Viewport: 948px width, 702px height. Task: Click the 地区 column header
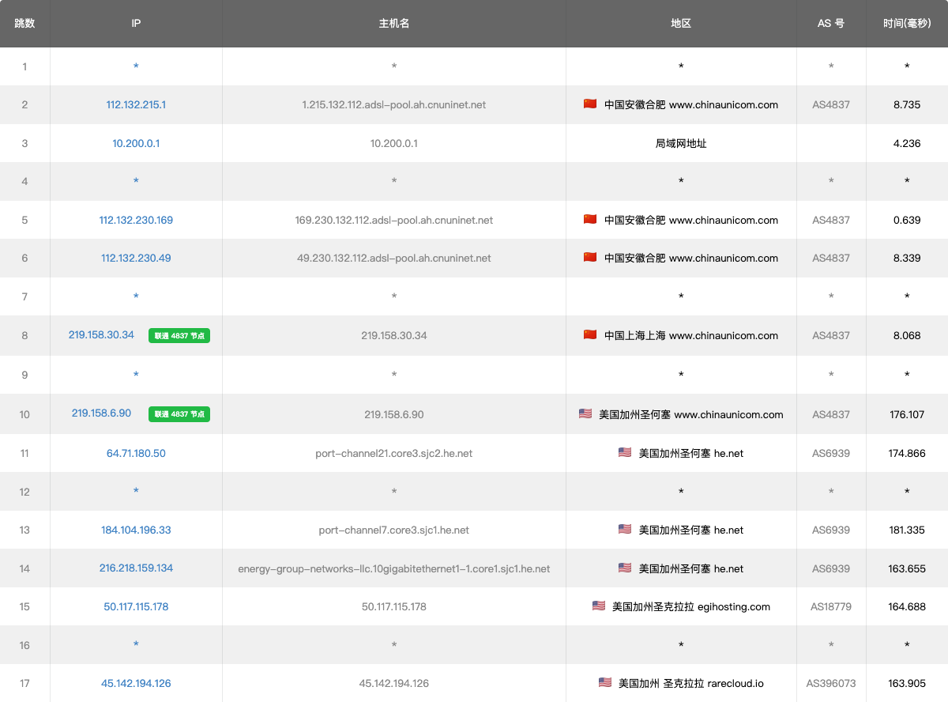681,24
